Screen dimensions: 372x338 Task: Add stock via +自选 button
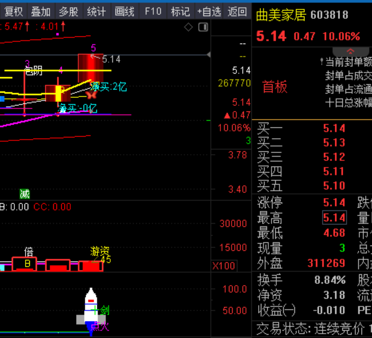(209, 11)
